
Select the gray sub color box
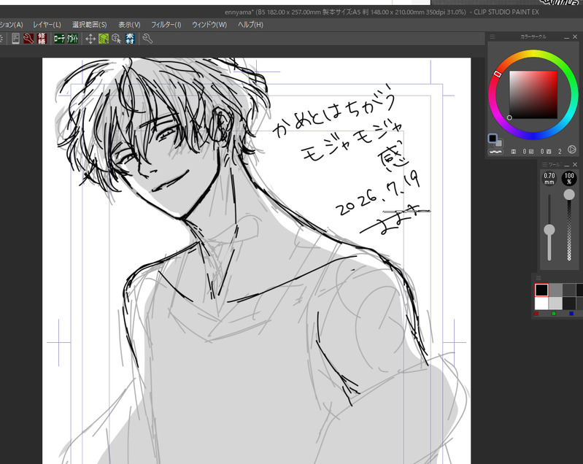click(x=499, y=143)
